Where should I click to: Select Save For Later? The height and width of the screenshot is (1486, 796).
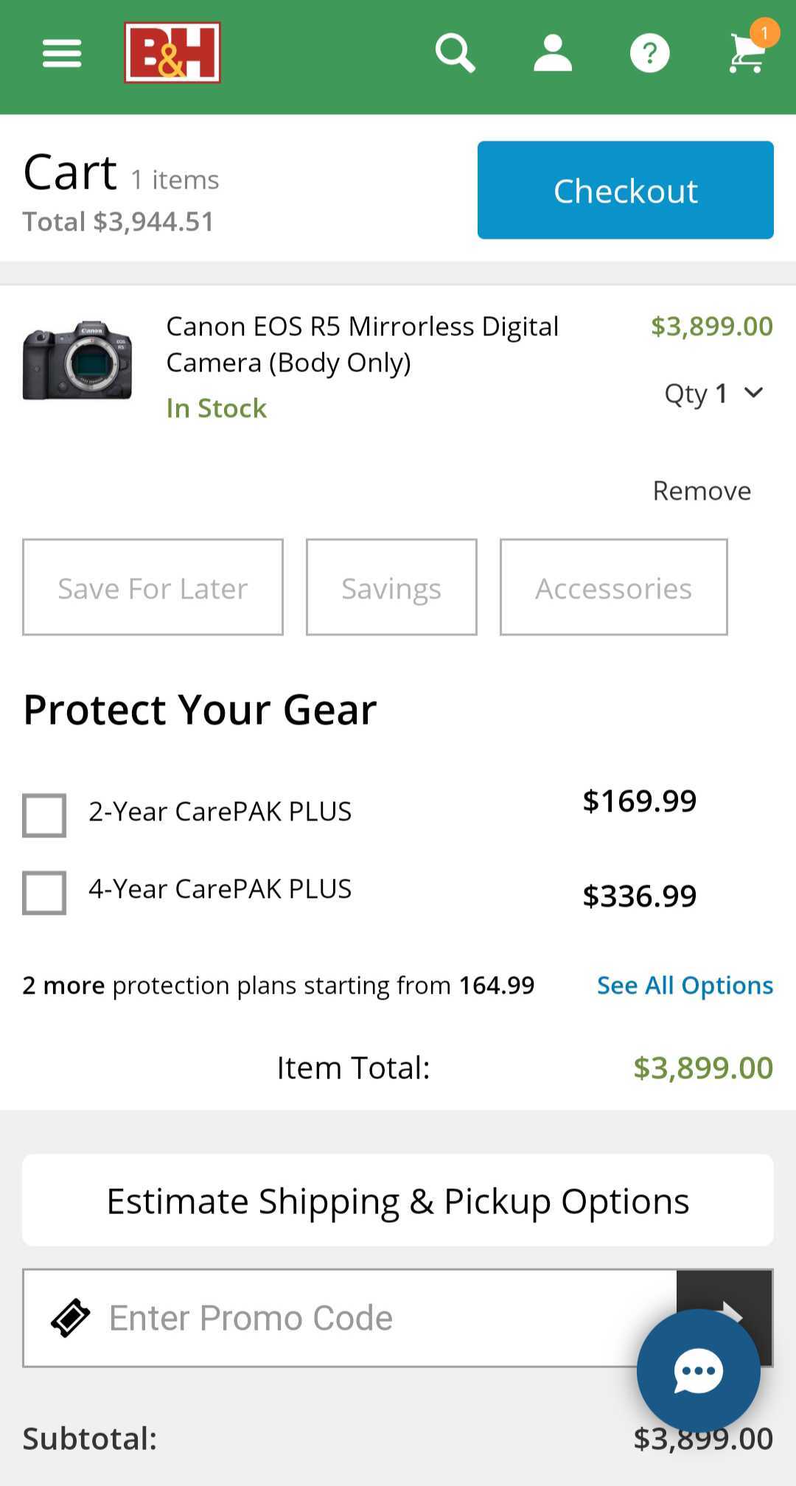click(x=153, y=587)
